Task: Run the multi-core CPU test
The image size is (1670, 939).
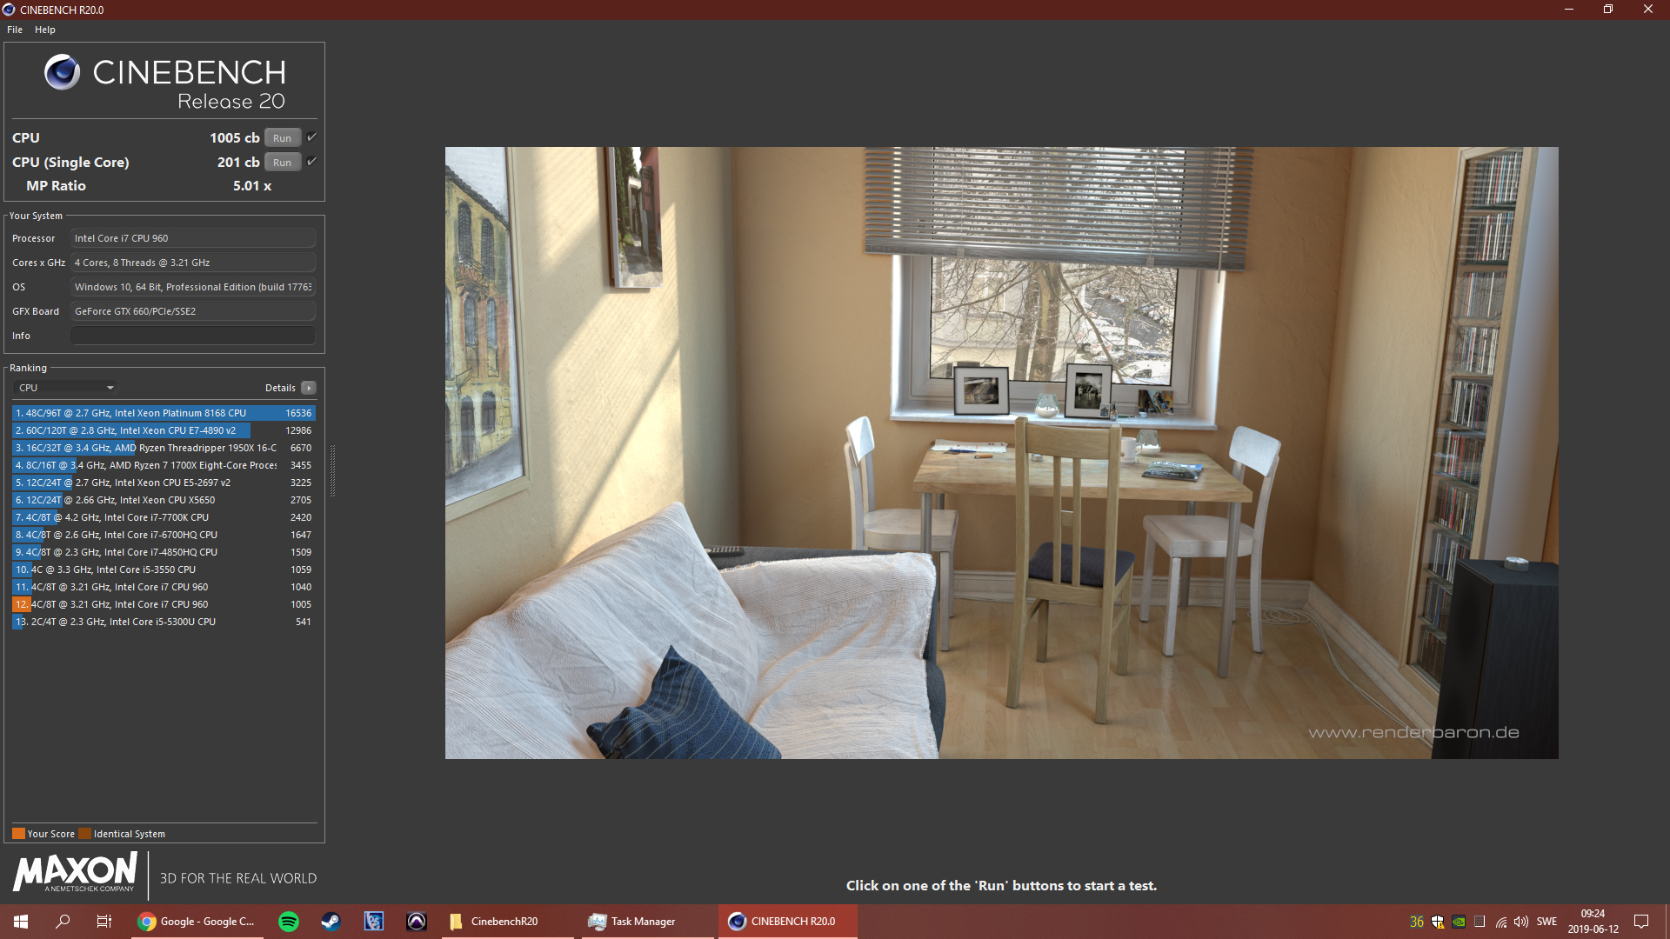Action: 282,138
